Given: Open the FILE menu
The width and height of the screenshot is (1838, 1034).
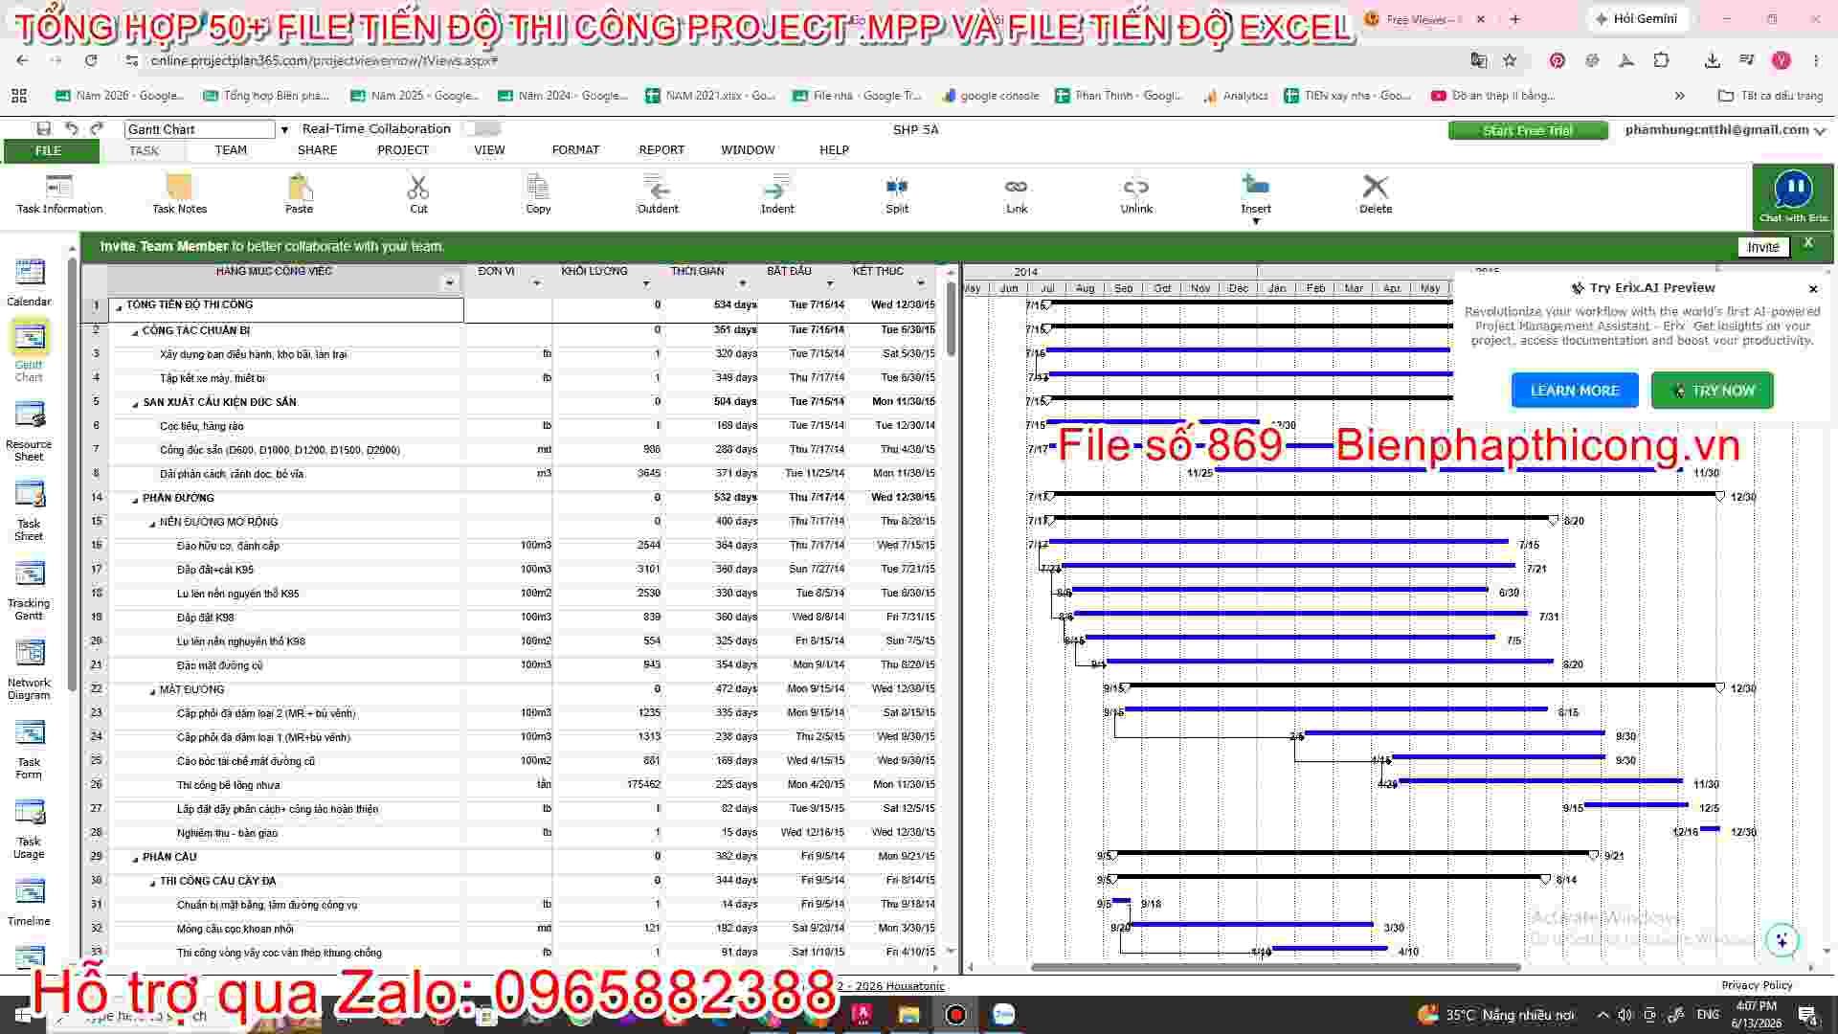Looking at the screenshot, I should (x=50, y=151).
